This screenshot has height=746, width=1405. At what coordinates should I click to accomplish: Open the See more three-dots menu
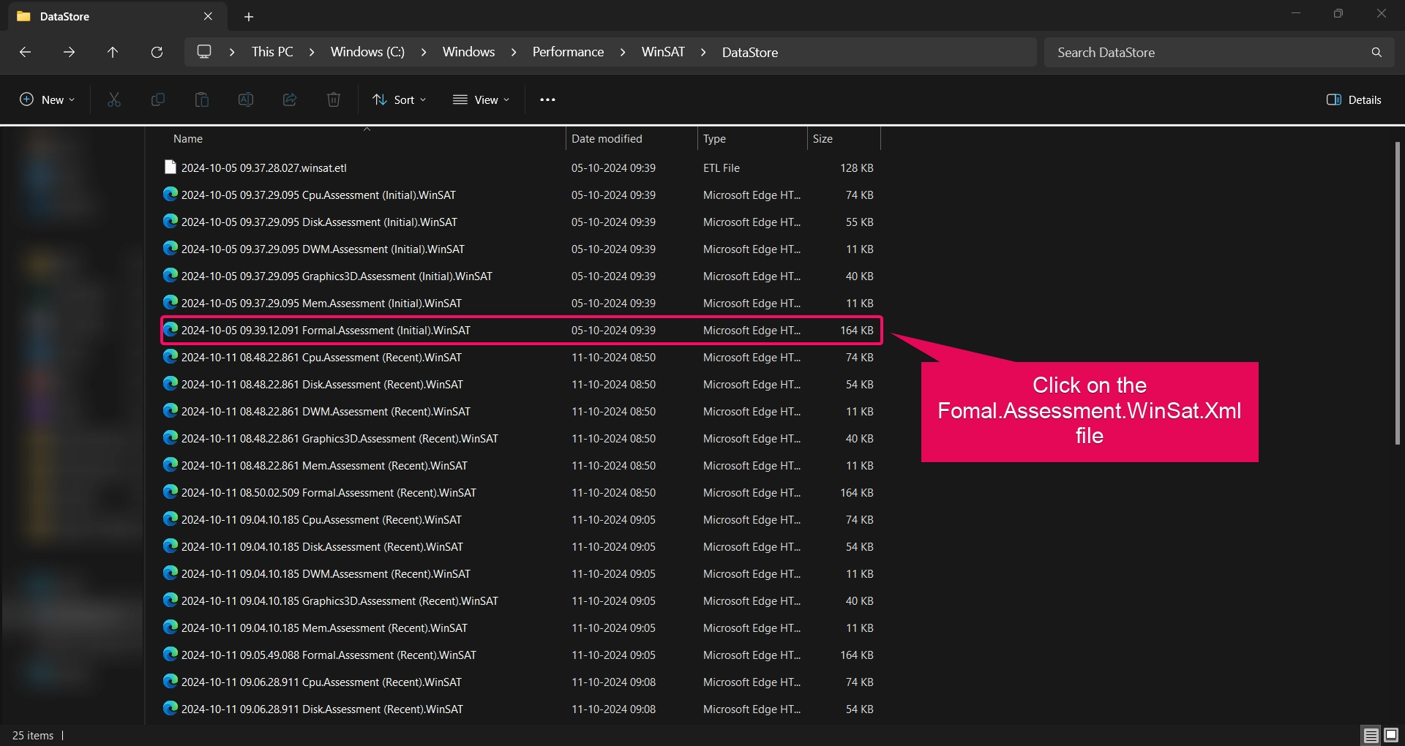pos(547,99)
